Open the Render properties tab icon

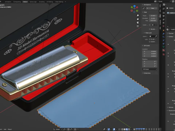click(x=164, y=13)
